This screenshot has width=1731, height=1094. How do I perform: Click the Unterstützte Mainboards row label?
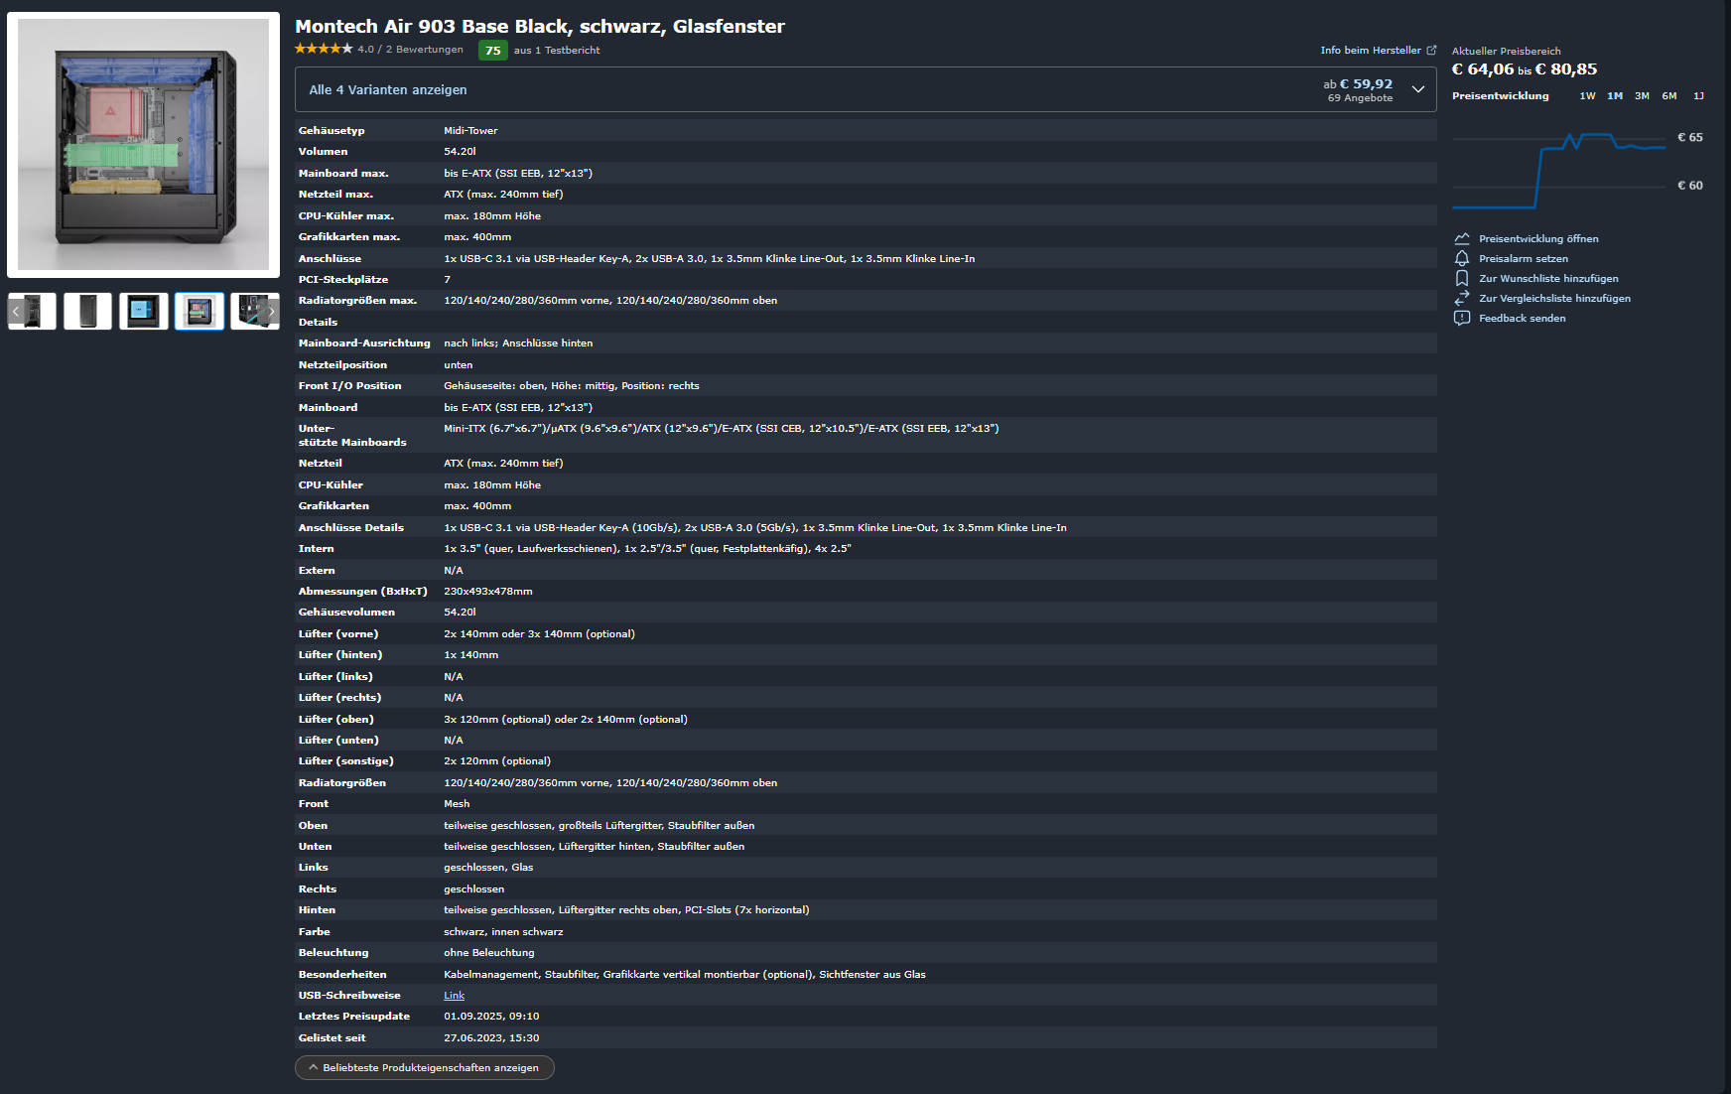click(352, 435)
